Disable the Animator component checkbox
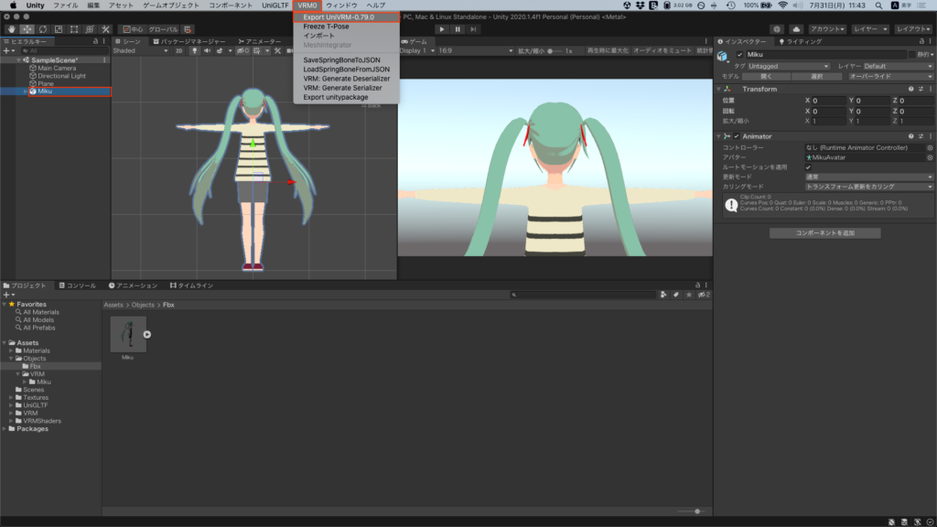Screen dimensions: 937x527 coord(737,136)
